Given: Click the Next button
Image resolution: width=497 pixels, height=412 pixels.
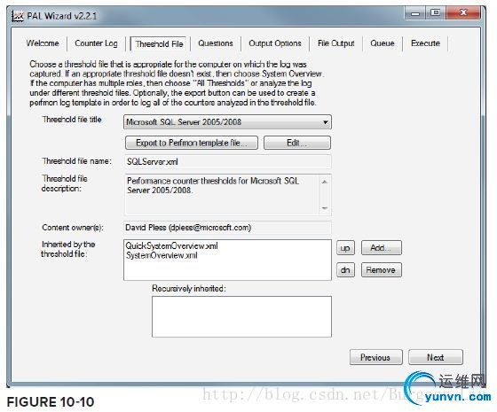Looking at the screenshot, I should tap(436, 357).
